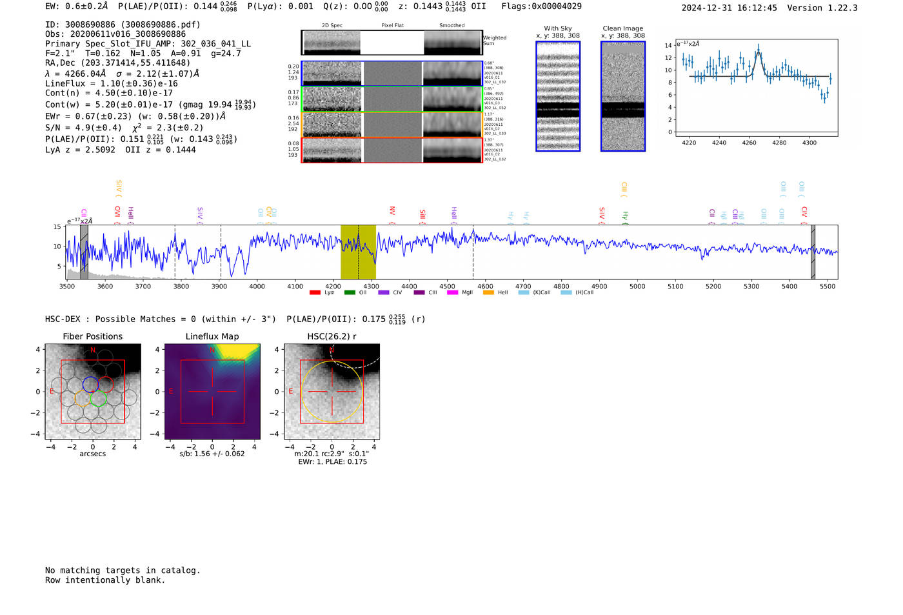Click the Smoothed column header
903x615 pixels.
click(452, 25)
